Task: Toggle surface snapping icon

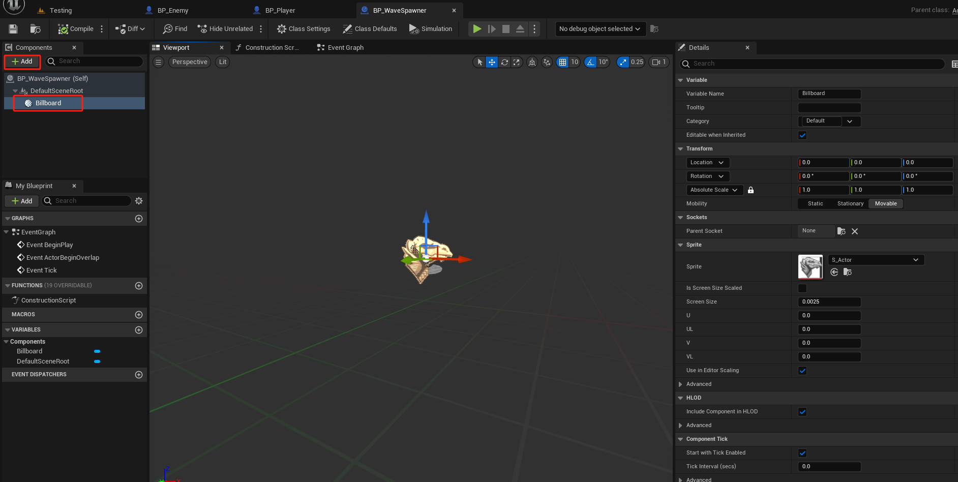Action: click(x=547, y=62)
